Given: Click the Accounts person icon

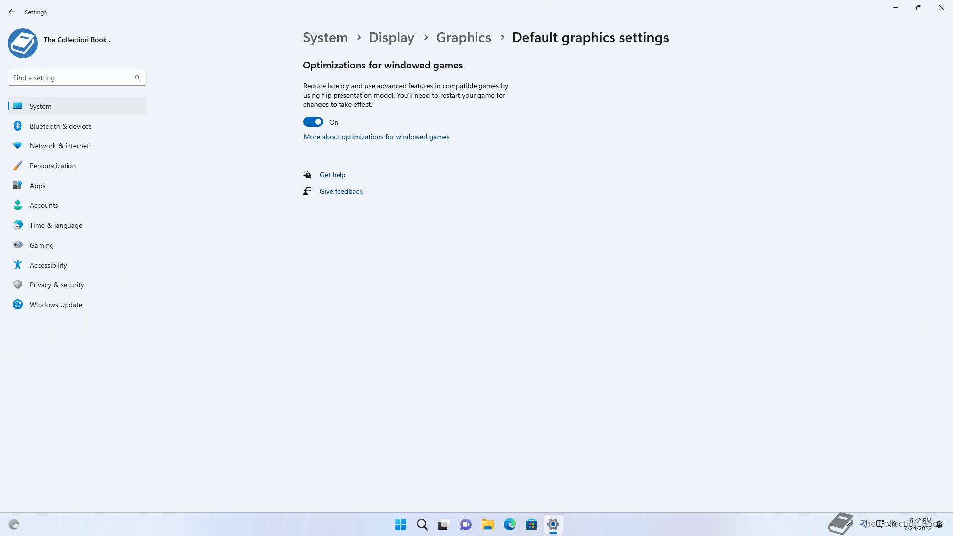Looking at the screenshot, I should click(18, 205).
